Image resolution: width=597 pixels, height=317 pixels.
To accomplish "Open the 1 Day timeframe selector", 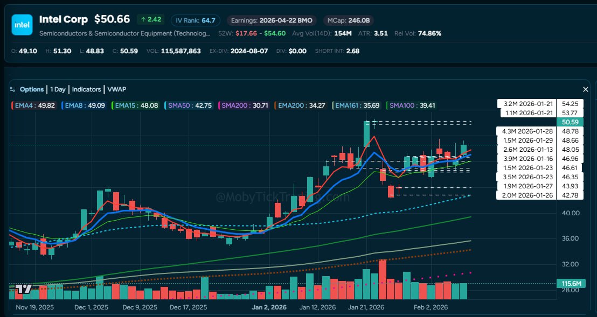I will point(57,89).
